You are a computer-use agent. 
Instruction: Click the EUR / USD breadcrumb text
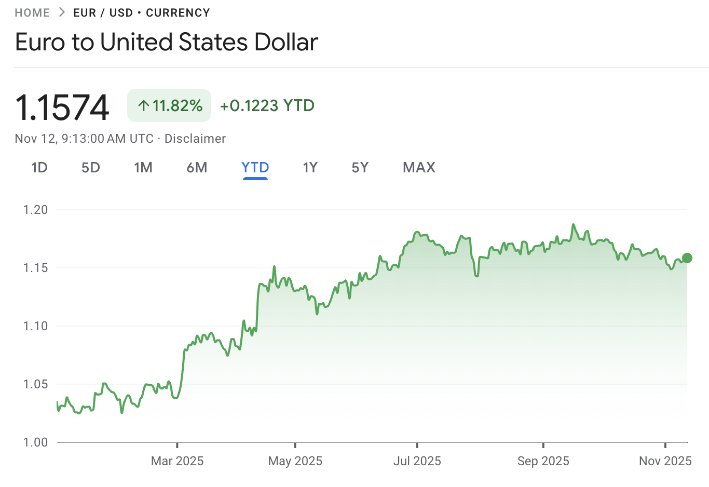pos(103,13)
